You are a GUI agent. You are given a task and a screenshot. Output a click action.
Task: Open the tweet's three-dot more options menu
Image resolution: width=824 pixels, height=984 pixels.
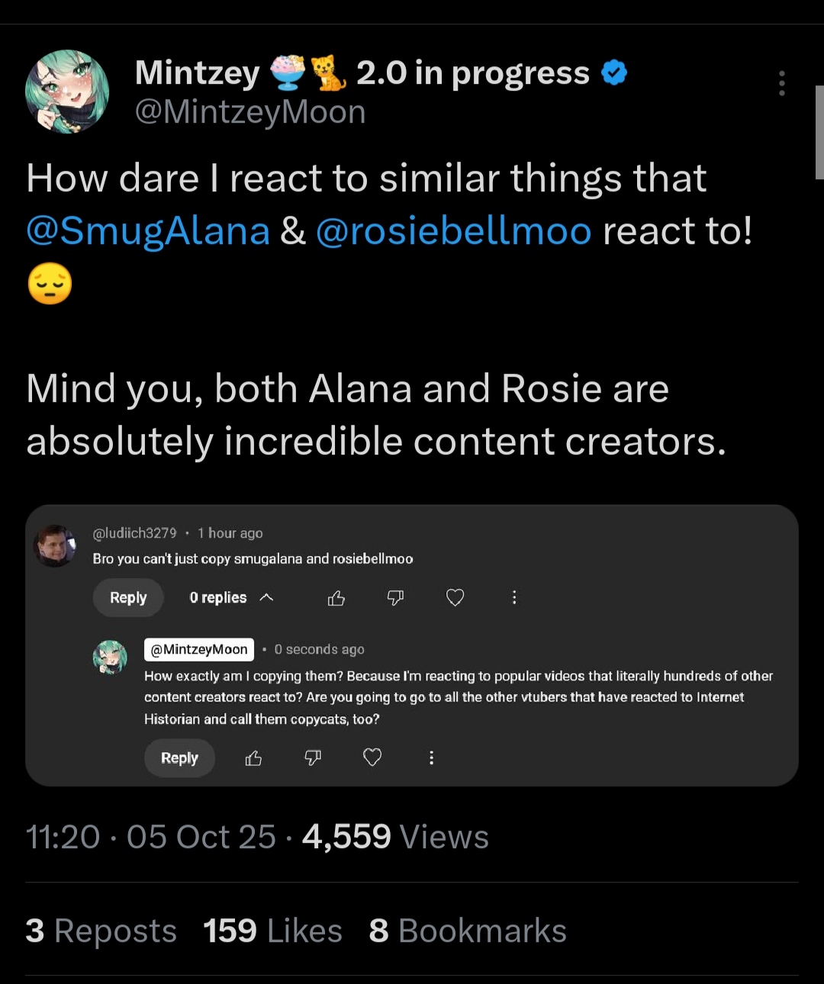781,83
